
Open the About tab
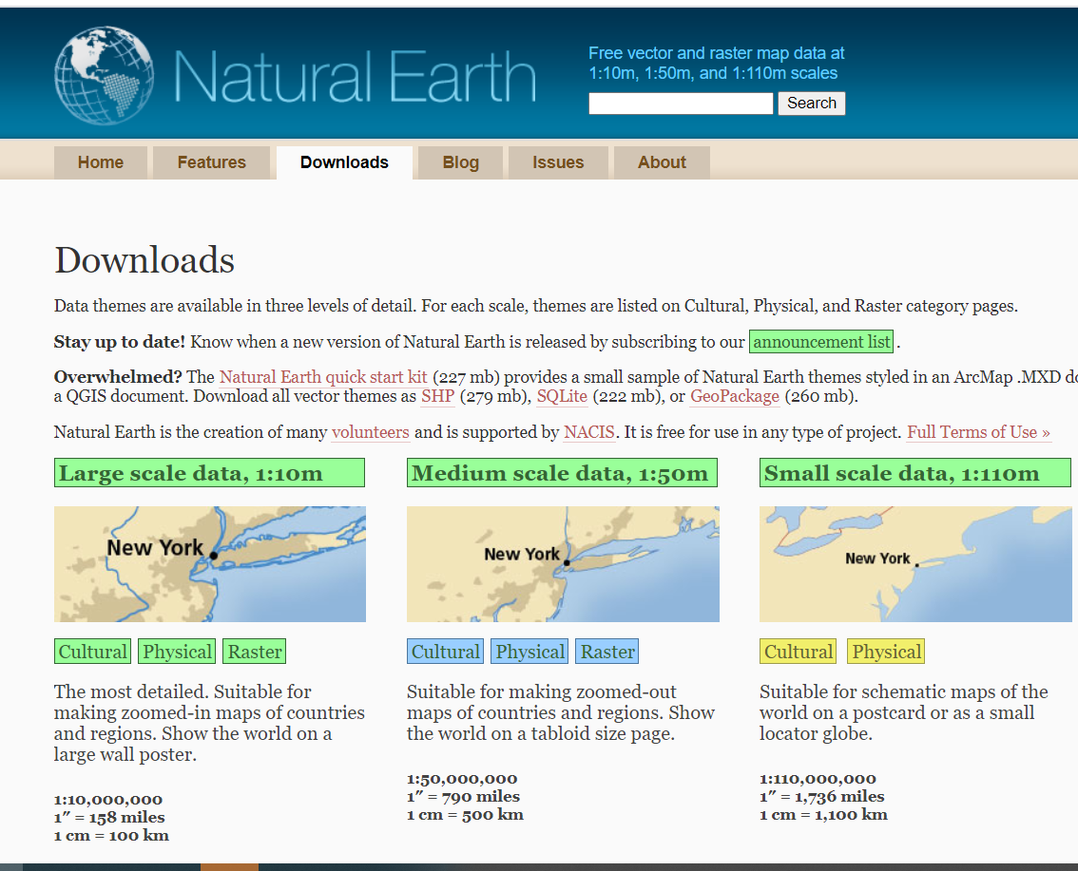click(662, 162)
